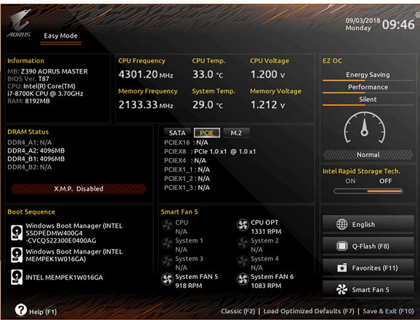The width and height of the screenshot is (420, 320).
Task: Click the Help question mark icon
Action: [21, 310]
